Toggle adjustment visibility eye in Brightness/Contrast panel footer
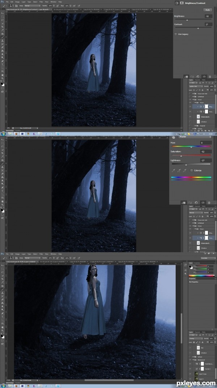Viewport: 217px width, 388px height. tap(204, 76)
